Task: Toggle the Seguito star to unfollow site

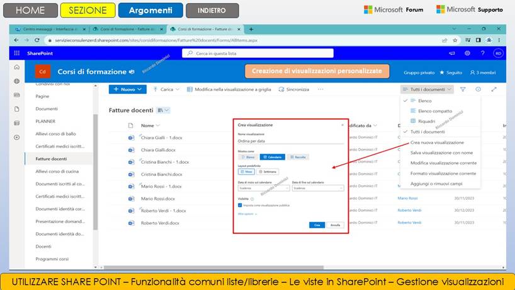Action: (442, 72)
